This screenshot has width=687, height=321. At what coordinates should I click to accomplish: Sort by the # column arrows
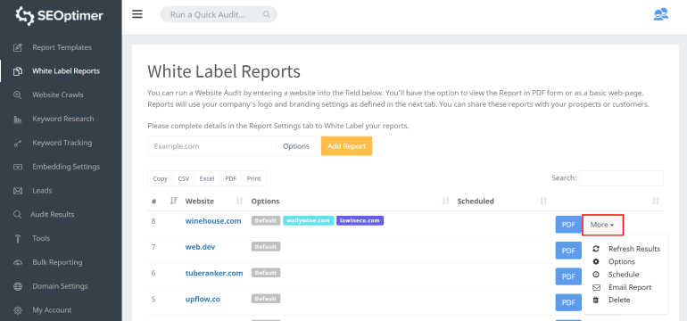tap(173, 201)
